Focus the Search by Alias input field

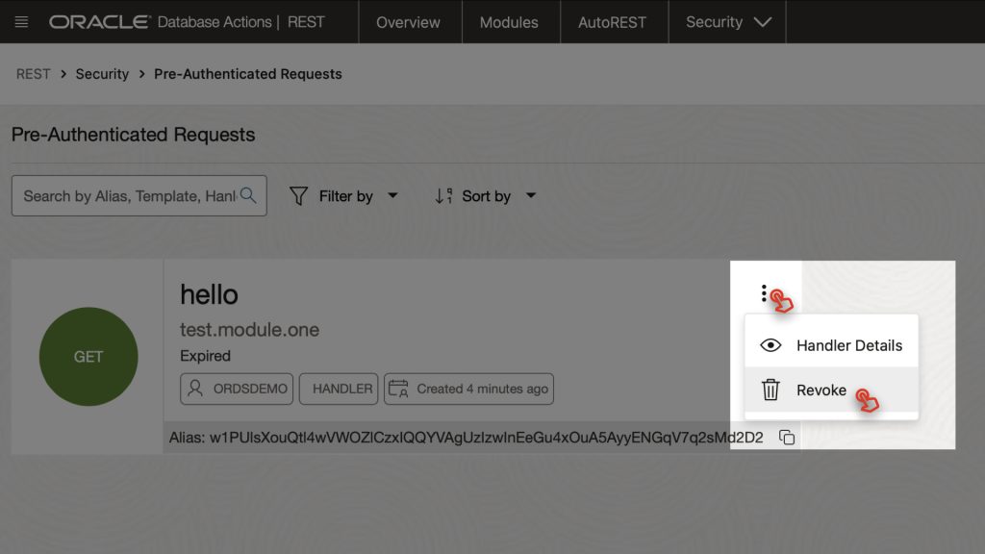tap(130, 196)
